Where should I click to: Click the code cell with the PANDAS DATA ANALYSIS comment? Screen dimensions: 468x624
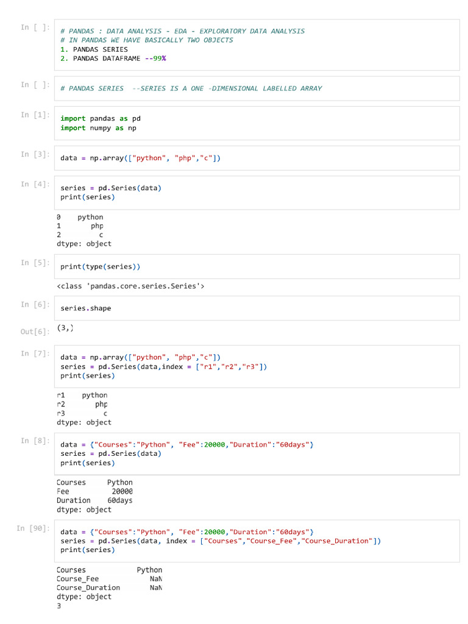[x=257, y=45]
